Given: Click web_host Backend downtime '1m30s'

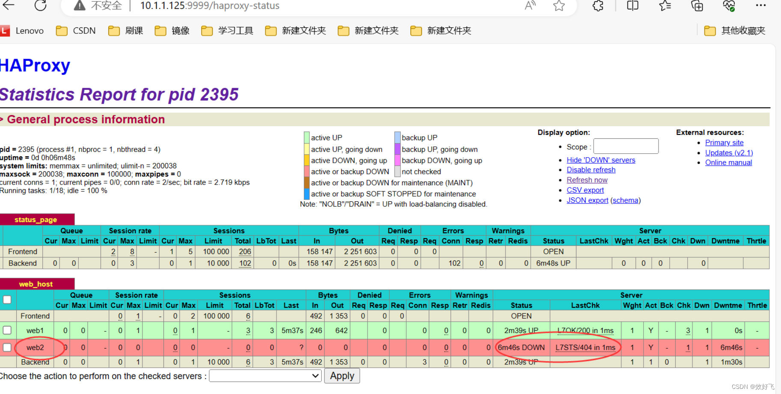Looking at the screenshot, I should (x=731, y=362).
